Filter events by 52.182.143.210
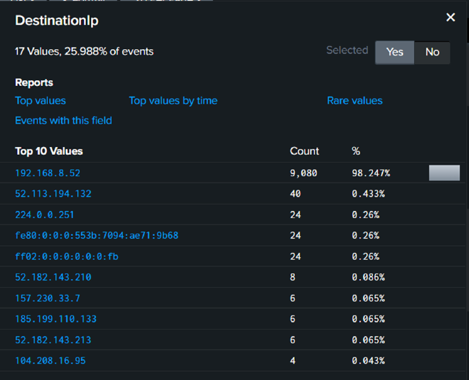The height and width of the screenshot is (380, 469). click(x=53, y=277)
